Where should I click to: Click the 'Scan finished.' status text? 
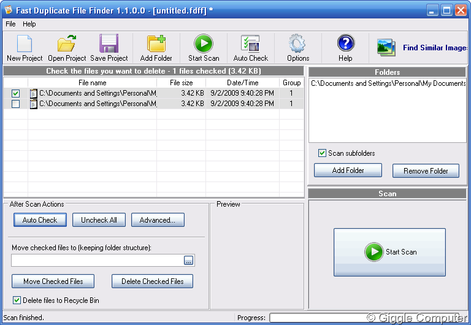(x=23, y=318)
